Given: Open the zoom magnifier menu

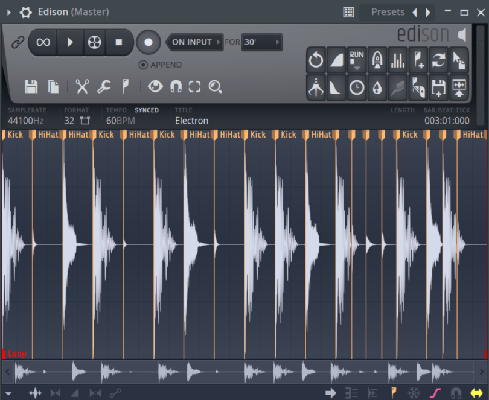Looking at the screenshot, I should tap(215, 87).
